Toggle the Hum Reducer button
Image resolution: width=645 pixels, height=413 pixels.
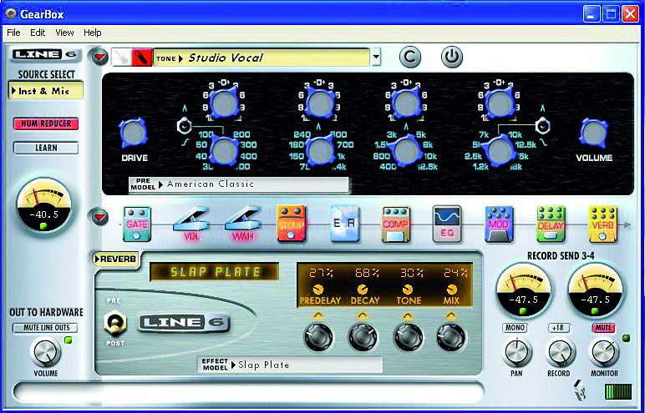pyautogui.click(x=46, y=123)
